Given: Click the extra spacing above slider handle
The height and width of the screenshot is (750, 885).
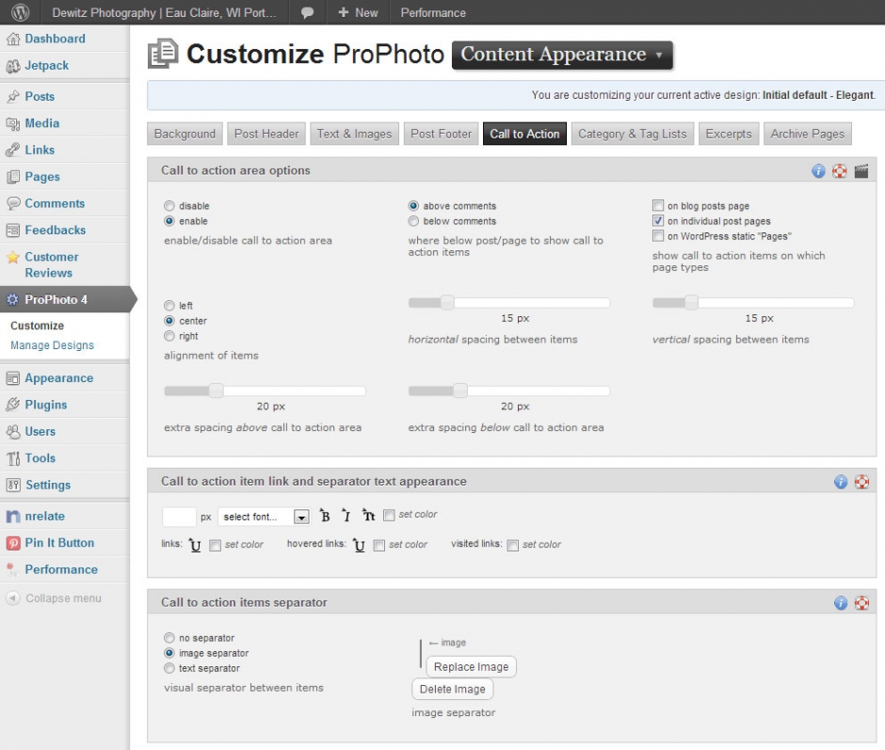Looking at the screenshot, I should (x=217, y=391).
